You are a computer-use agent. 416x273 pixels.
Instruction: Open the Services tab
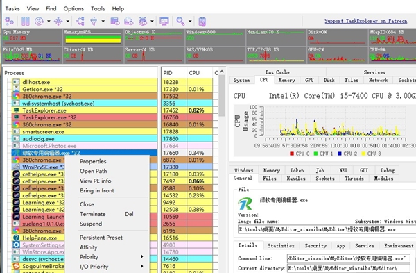[374, 72]
